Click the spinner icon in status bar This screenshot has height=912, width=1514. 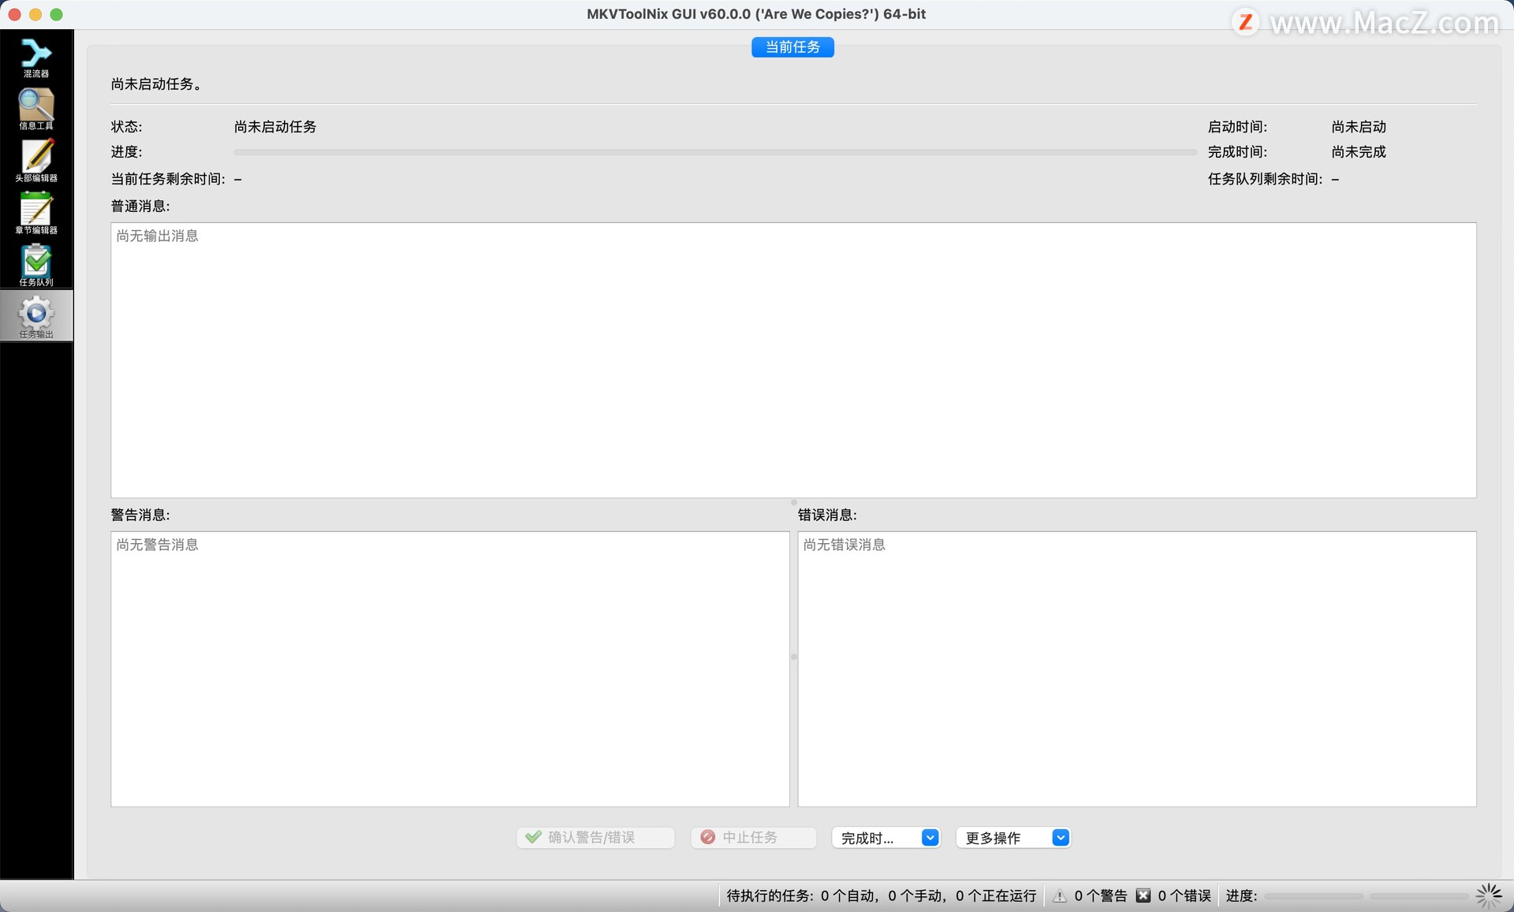1489,896
